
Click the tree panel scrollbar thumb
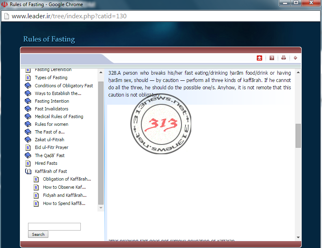coord(101,143)
